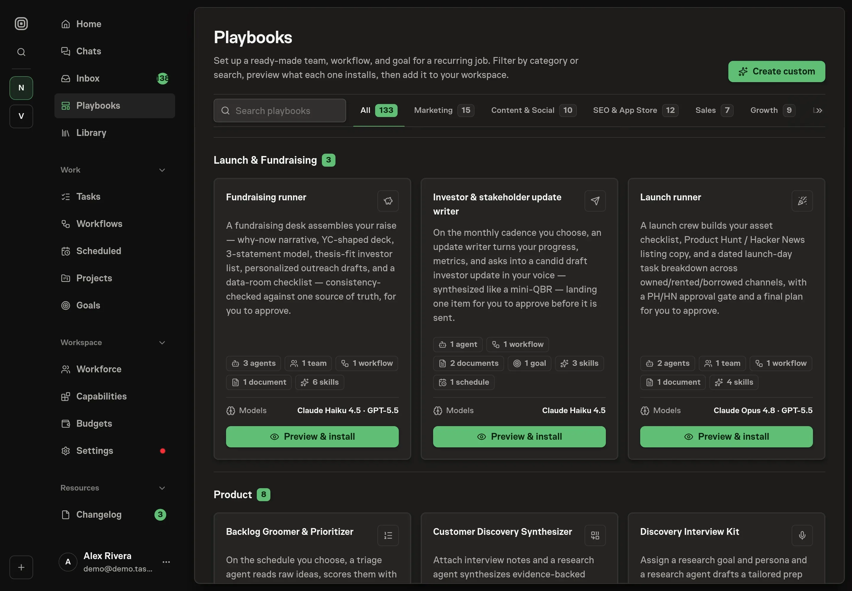Click the Models brain icon on Fundraising runner
852x591 pixels.
click(x=231, y=411)
